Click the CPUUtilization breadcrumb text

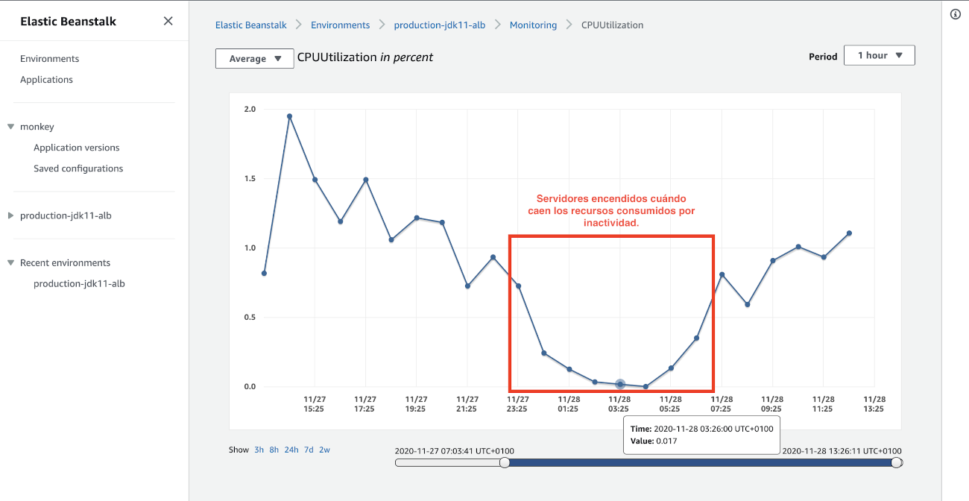point(612,25)
